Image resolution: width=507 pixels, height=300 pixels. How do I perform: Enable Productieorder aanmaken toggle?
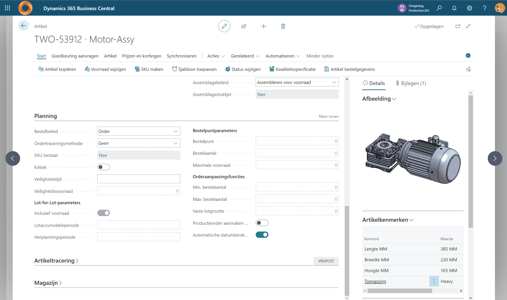tap(262, 223)
